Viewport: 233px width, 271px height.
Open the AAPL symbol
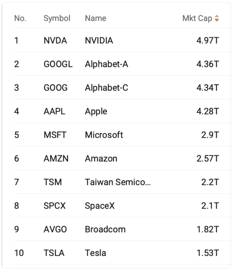(54, 111)
